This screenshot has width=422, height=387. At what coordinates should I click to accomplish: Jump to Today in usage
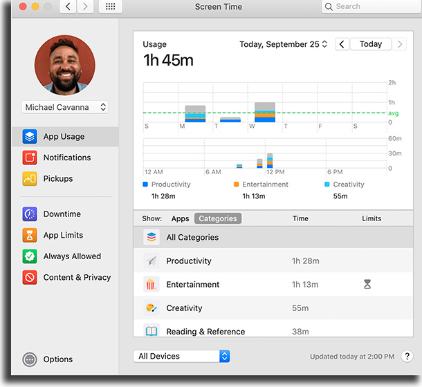(x=371, y=44)
